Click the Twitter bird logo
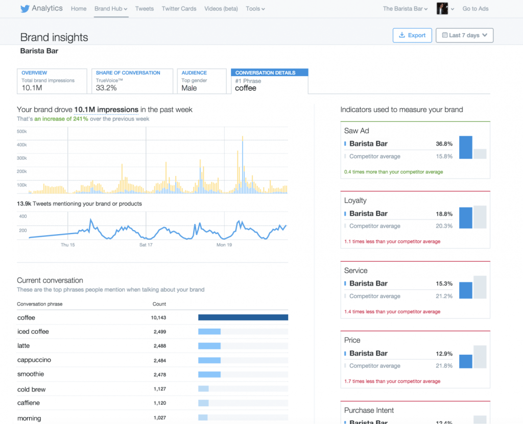Image resolution: width=523 pixels, height=424 pixels. click(25, 9)
